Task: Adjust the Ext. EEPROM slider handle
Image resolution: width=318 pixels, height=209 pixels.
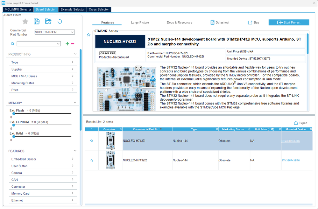Action: click(x=14, y=125)
